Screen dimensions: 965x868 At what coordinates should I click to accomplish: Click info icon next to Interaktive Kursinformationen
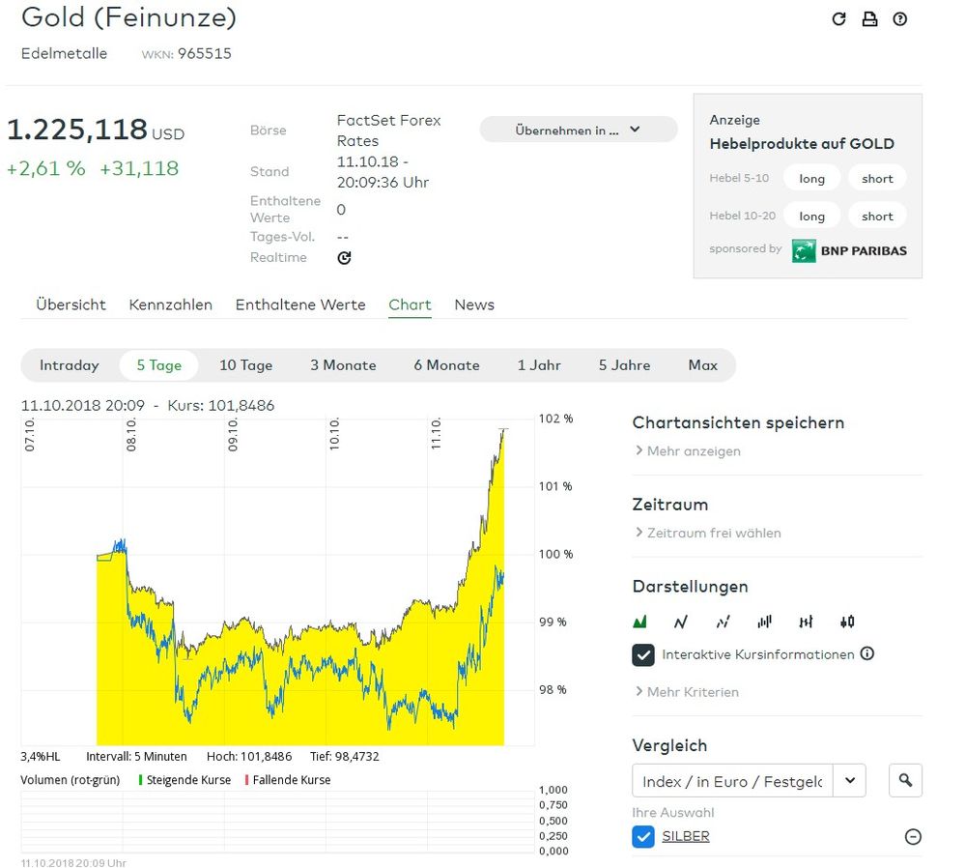coord(867,653)
